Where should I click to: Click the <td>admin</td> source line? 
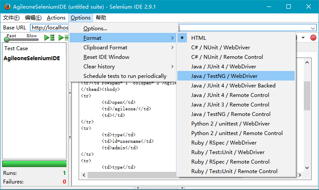tap(120, 148)
